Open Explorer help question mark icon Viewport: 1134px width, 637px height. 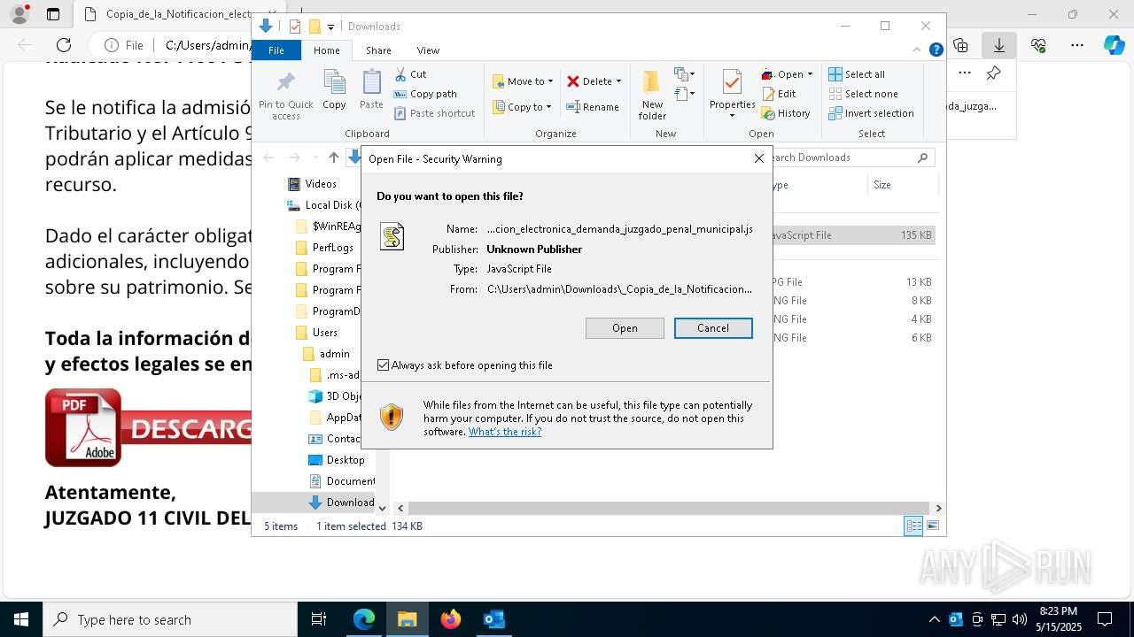click(936, 50)
